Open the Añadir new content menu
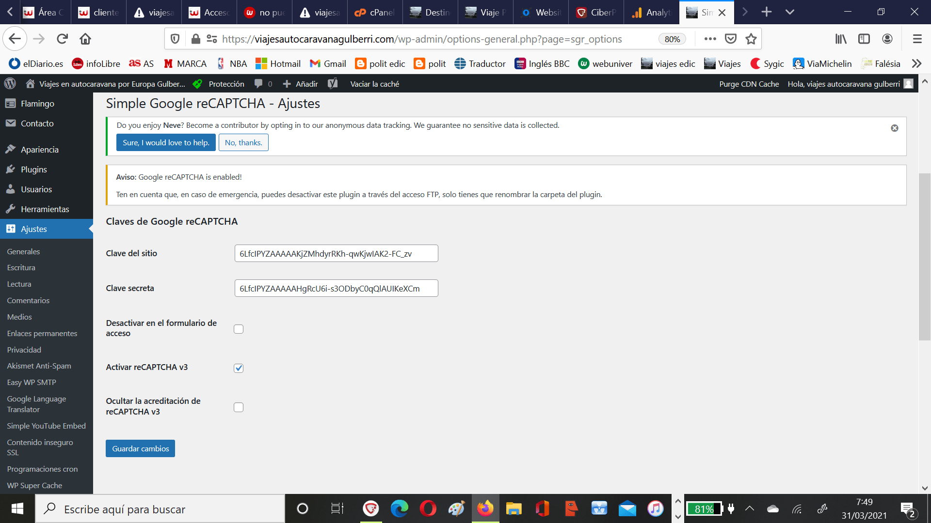The width and height of the screenshot is (931, 523). coord(300,84)
